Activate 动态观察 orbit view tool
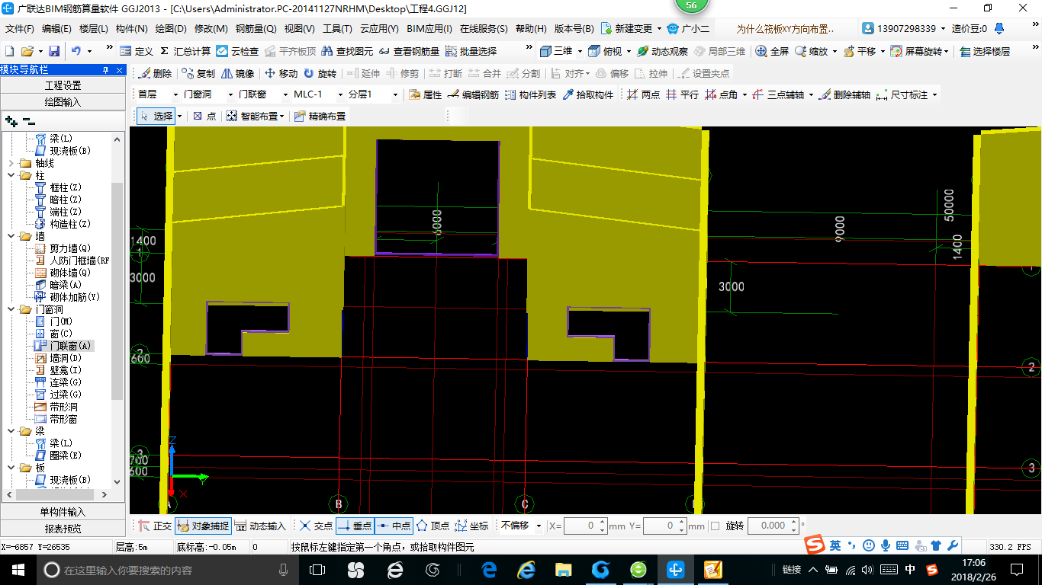The height and width of the screenshot is (585, 1042). [662, 51]
